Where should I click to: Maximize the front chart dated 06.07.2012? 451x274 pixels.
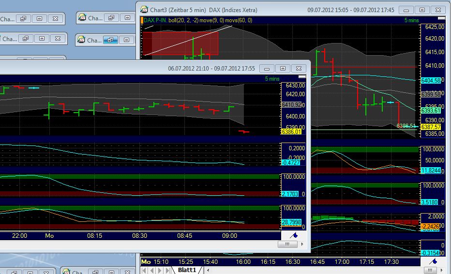click(283, 68)
